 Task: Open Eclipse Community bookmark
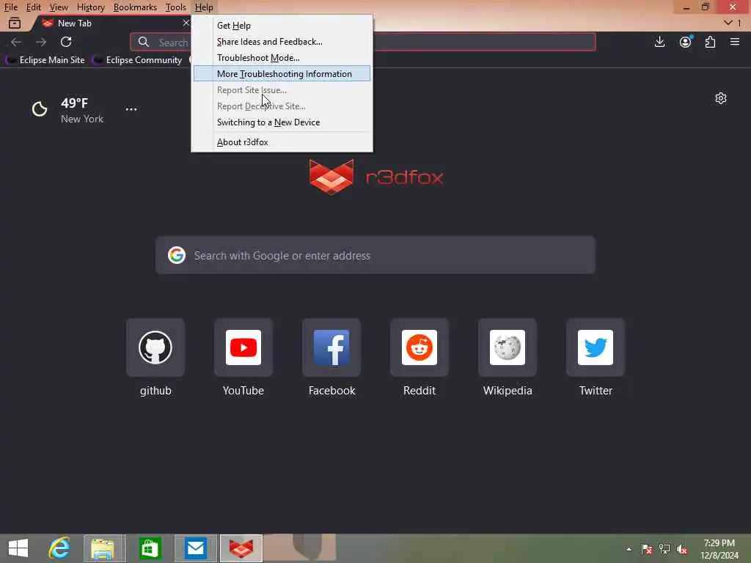point(137,60)
